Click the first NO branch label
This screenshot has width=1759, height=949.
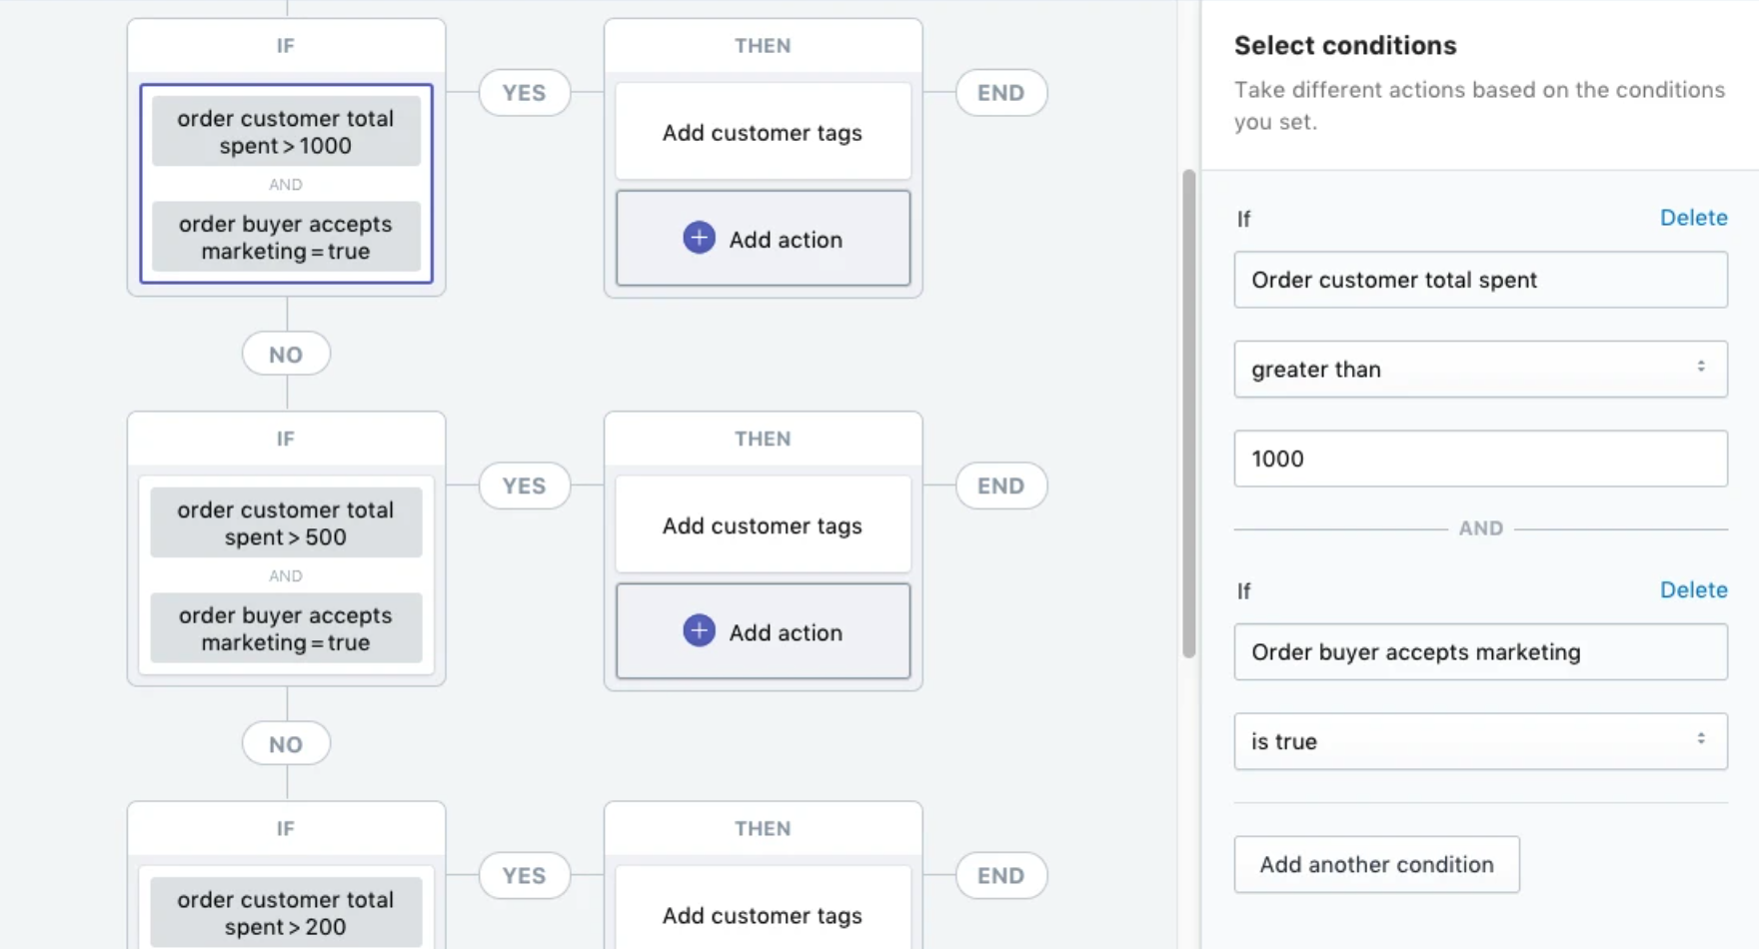click(286, 354)
